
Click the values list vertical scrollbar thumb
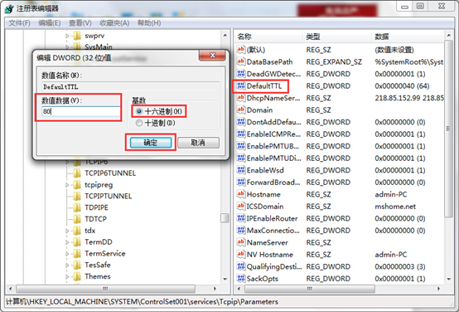(x=448, y=129)
